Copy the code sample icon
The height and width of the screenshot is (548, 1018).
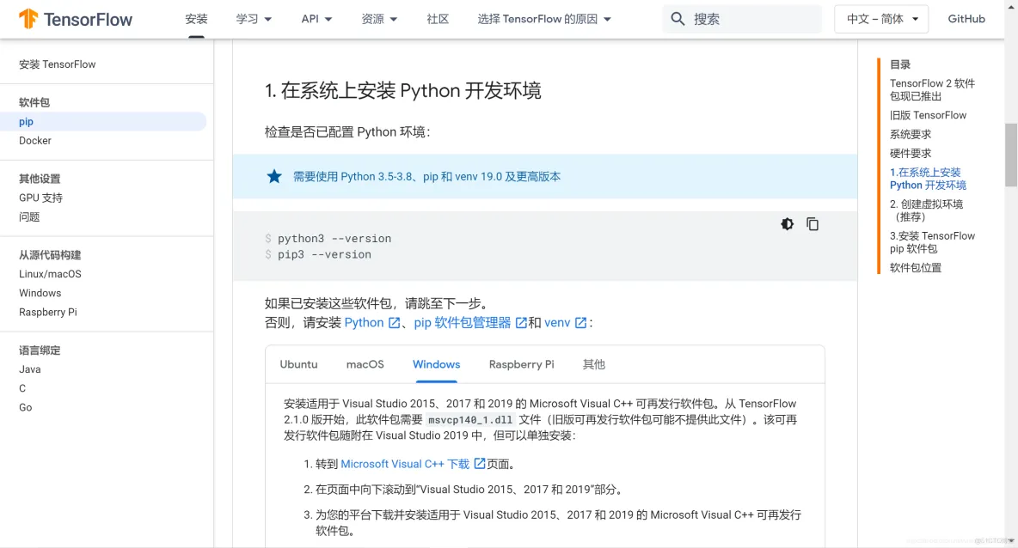(813, 223)
